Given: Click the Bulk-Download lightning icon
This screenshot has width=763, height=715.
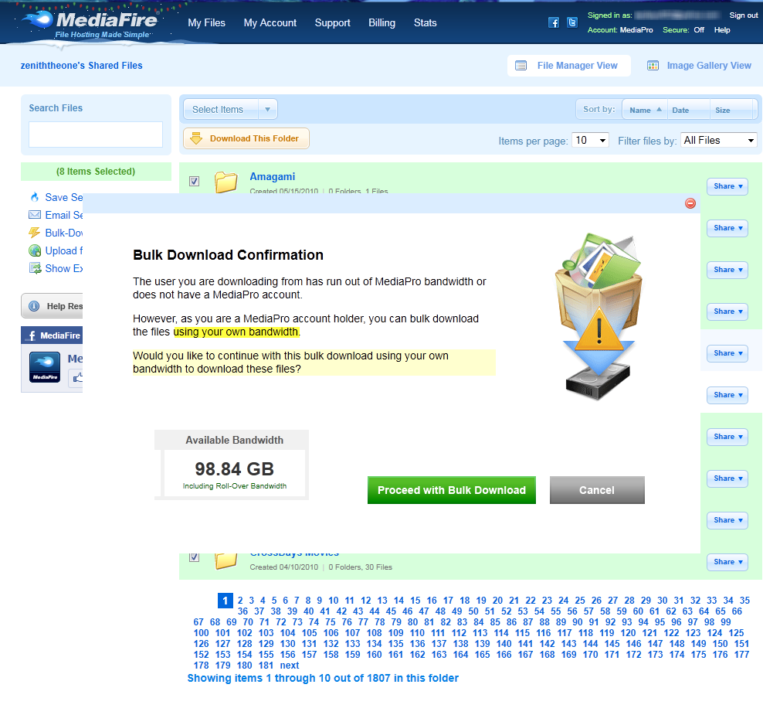Looking at the screenshot, I should [35, 233].
